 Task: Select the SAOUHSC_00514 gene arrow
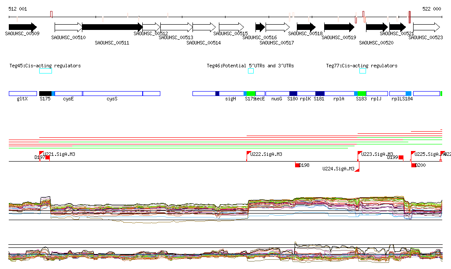(204, 27)
